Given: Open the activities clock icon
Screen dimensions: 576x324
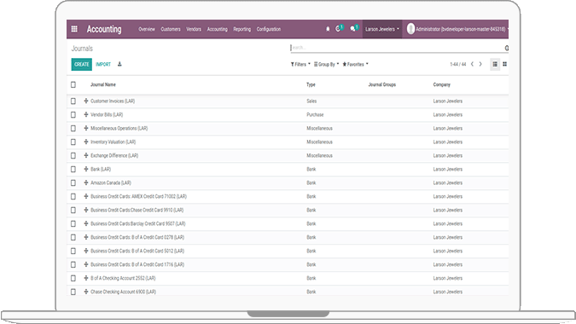Looking at the screenshot, I should (x=338, y=29).
